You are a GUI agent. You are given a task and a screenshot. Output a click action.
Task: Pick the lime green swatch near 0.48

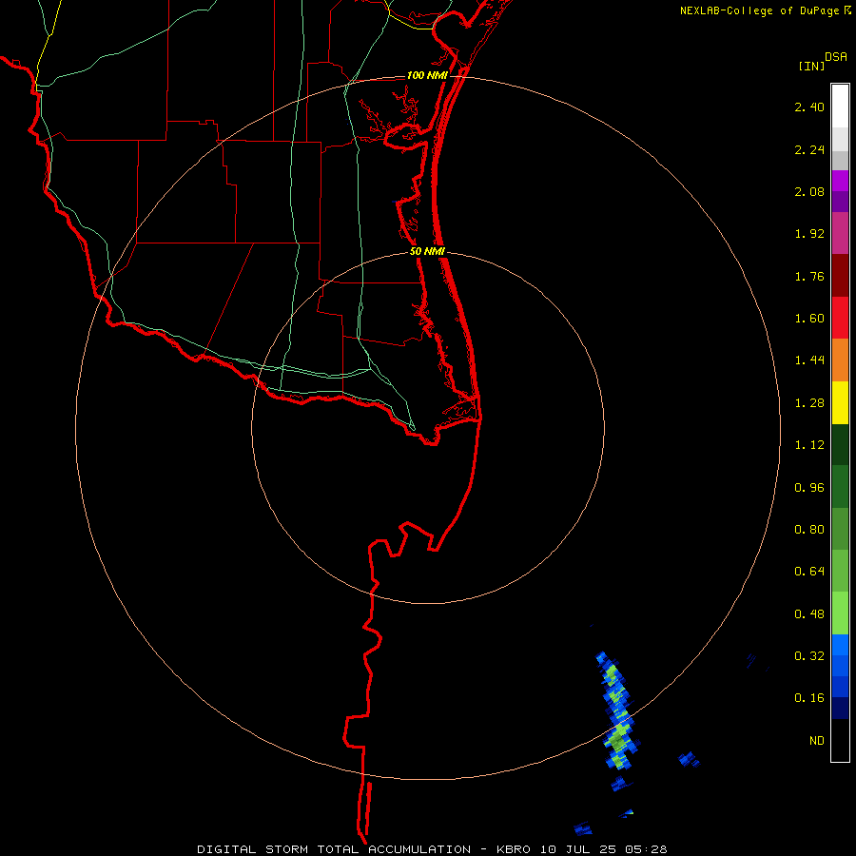(840, 613)
